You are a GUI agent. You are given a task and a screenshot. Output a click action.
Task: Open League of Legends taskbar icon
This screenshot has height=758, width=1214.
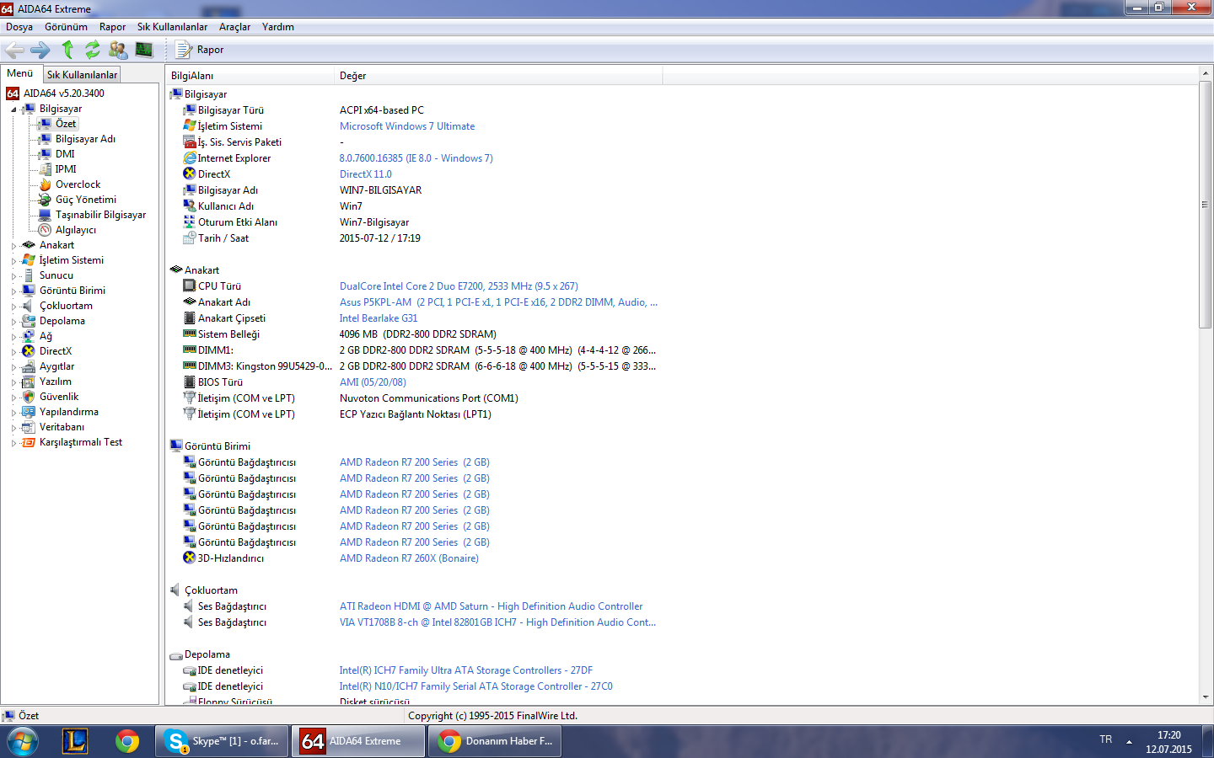point(75,741)
